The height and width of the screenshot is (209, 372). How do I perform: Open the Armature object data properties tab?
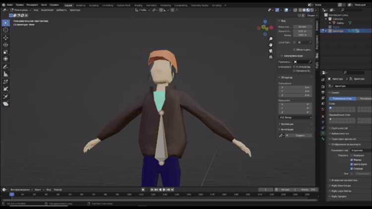323,133
